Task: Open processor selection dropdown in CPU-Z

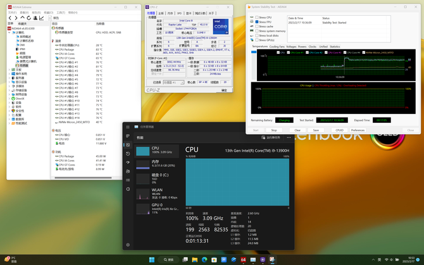Action: (x=173, y=82)
